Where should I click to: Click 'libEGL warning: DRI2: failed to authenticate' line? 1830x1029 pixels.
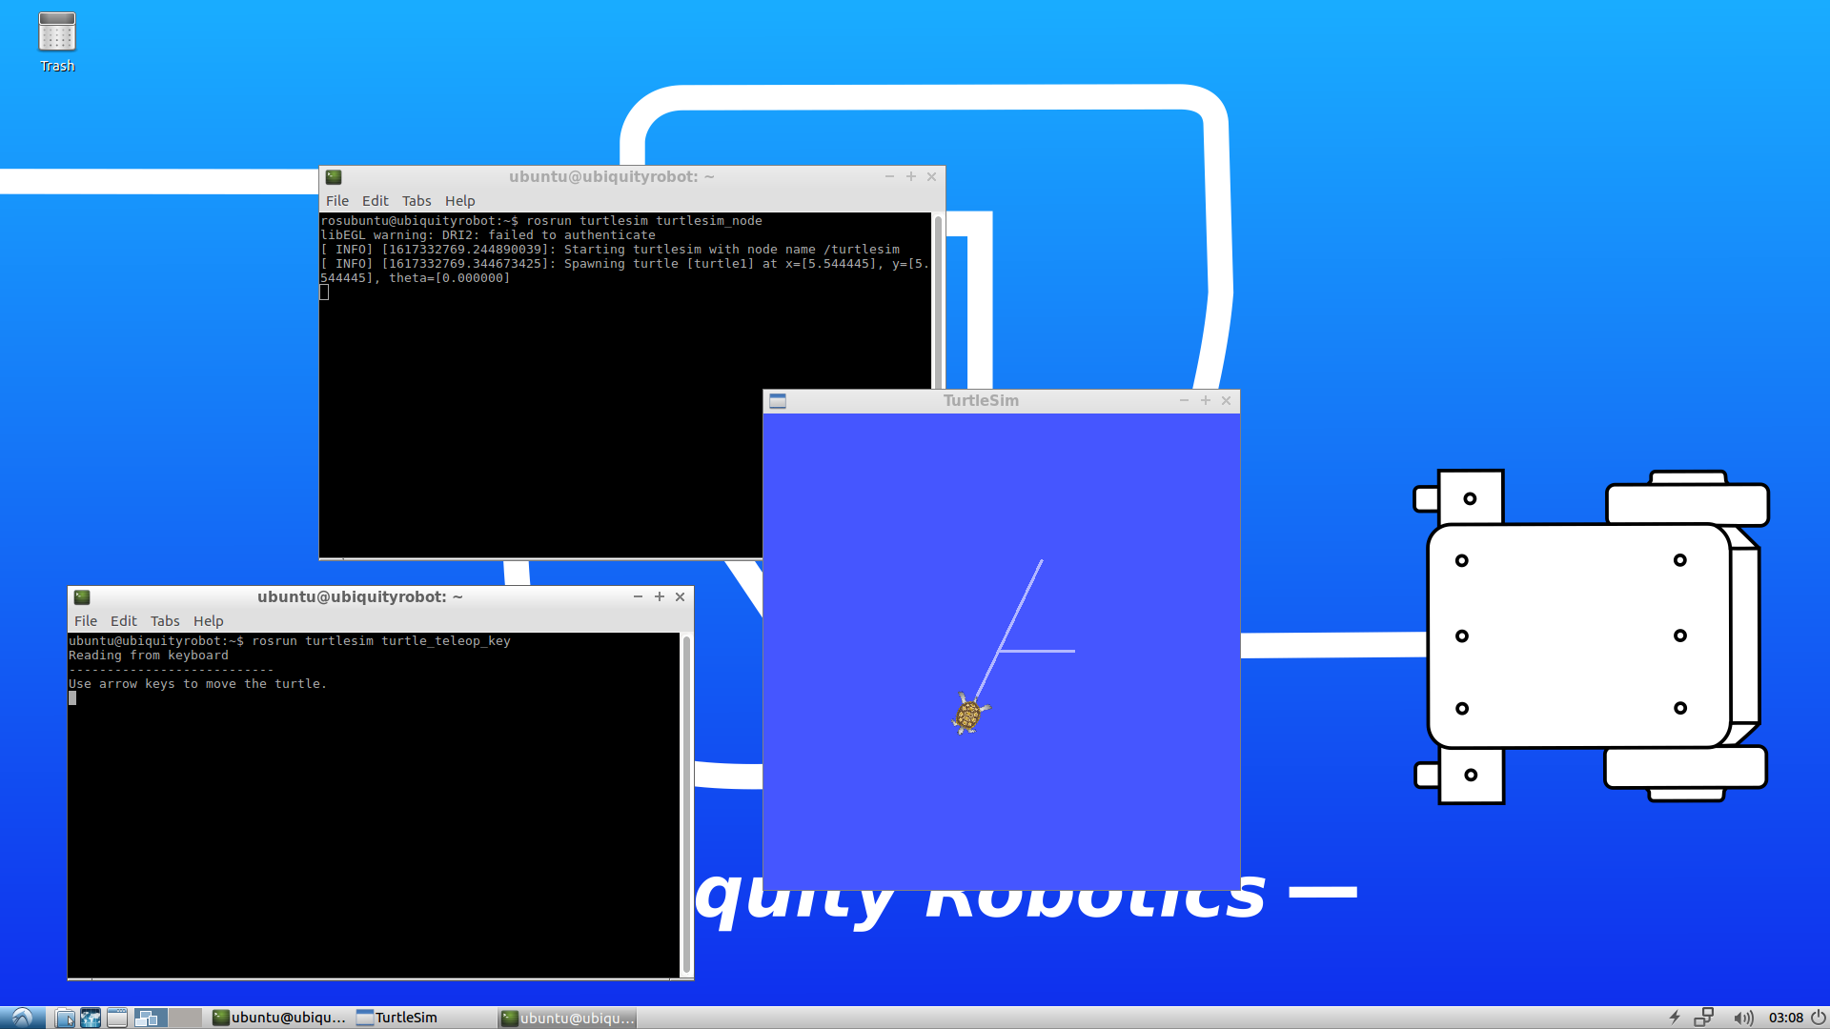488,235
